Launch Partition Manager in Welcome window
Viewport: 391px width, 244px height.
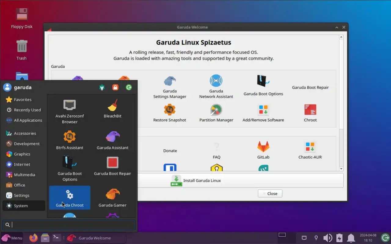pyautogui.click(x=216, y=113)
